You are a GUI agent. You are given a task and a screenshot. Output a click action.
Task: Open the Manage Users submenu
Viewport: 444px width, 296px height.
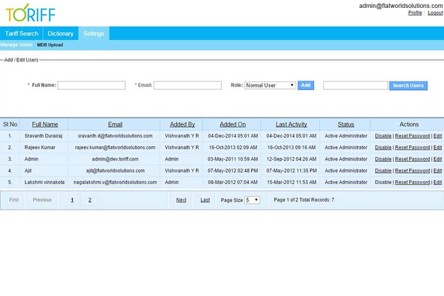pos(16,45)
